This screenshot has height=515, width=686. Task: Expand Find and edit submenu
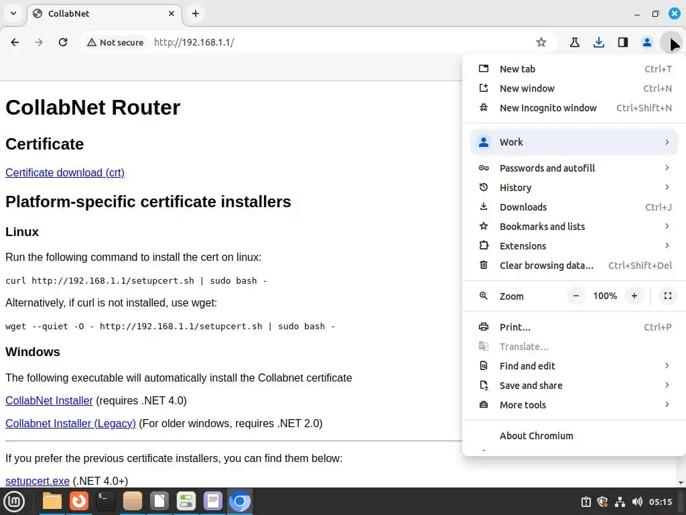tap(574, 366)
